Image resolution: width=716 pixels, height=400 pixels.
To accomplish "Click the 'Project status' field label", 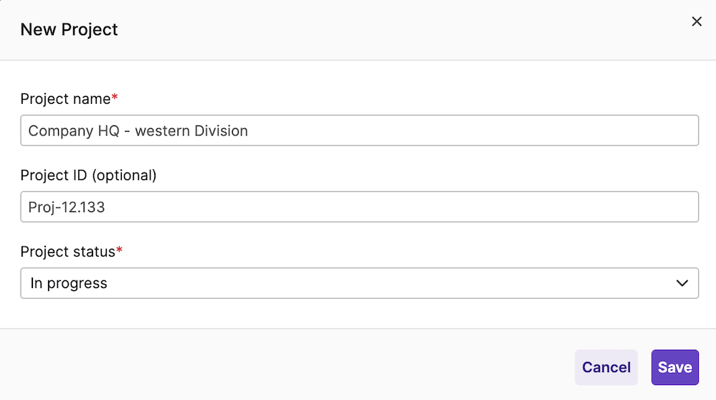I will 67,252.
